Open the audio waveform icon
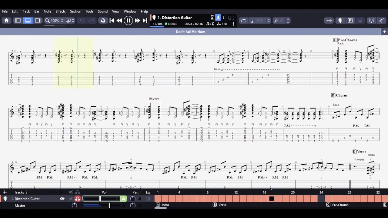 click(x=329, y=21)
